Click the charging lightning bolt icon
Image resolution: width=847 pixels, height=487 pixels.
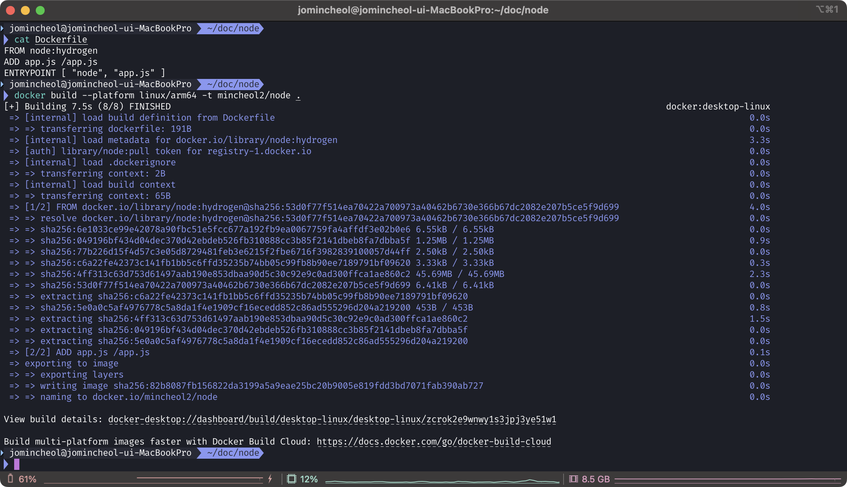[x=270, y=479]
